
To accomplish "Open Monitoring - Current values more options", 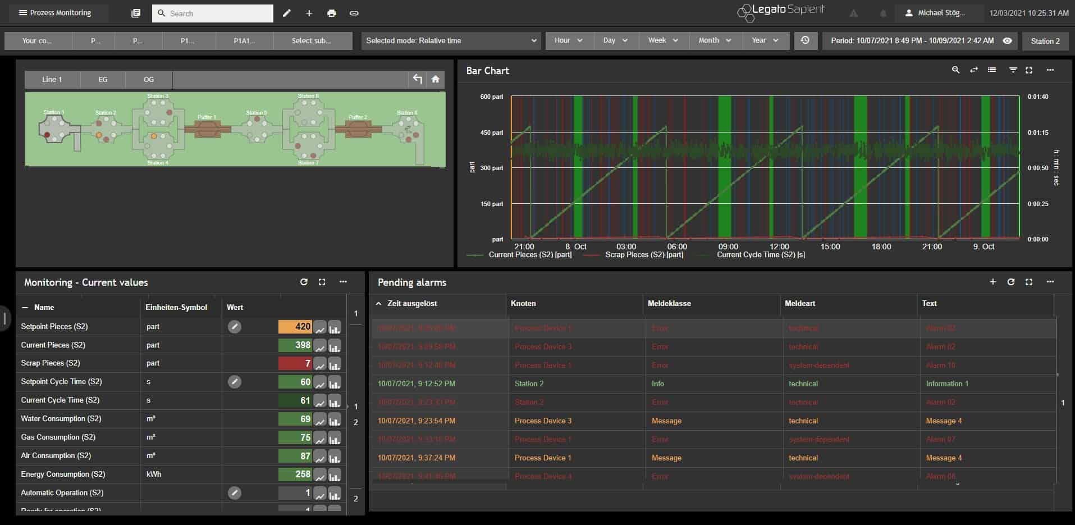I will 343,282.
